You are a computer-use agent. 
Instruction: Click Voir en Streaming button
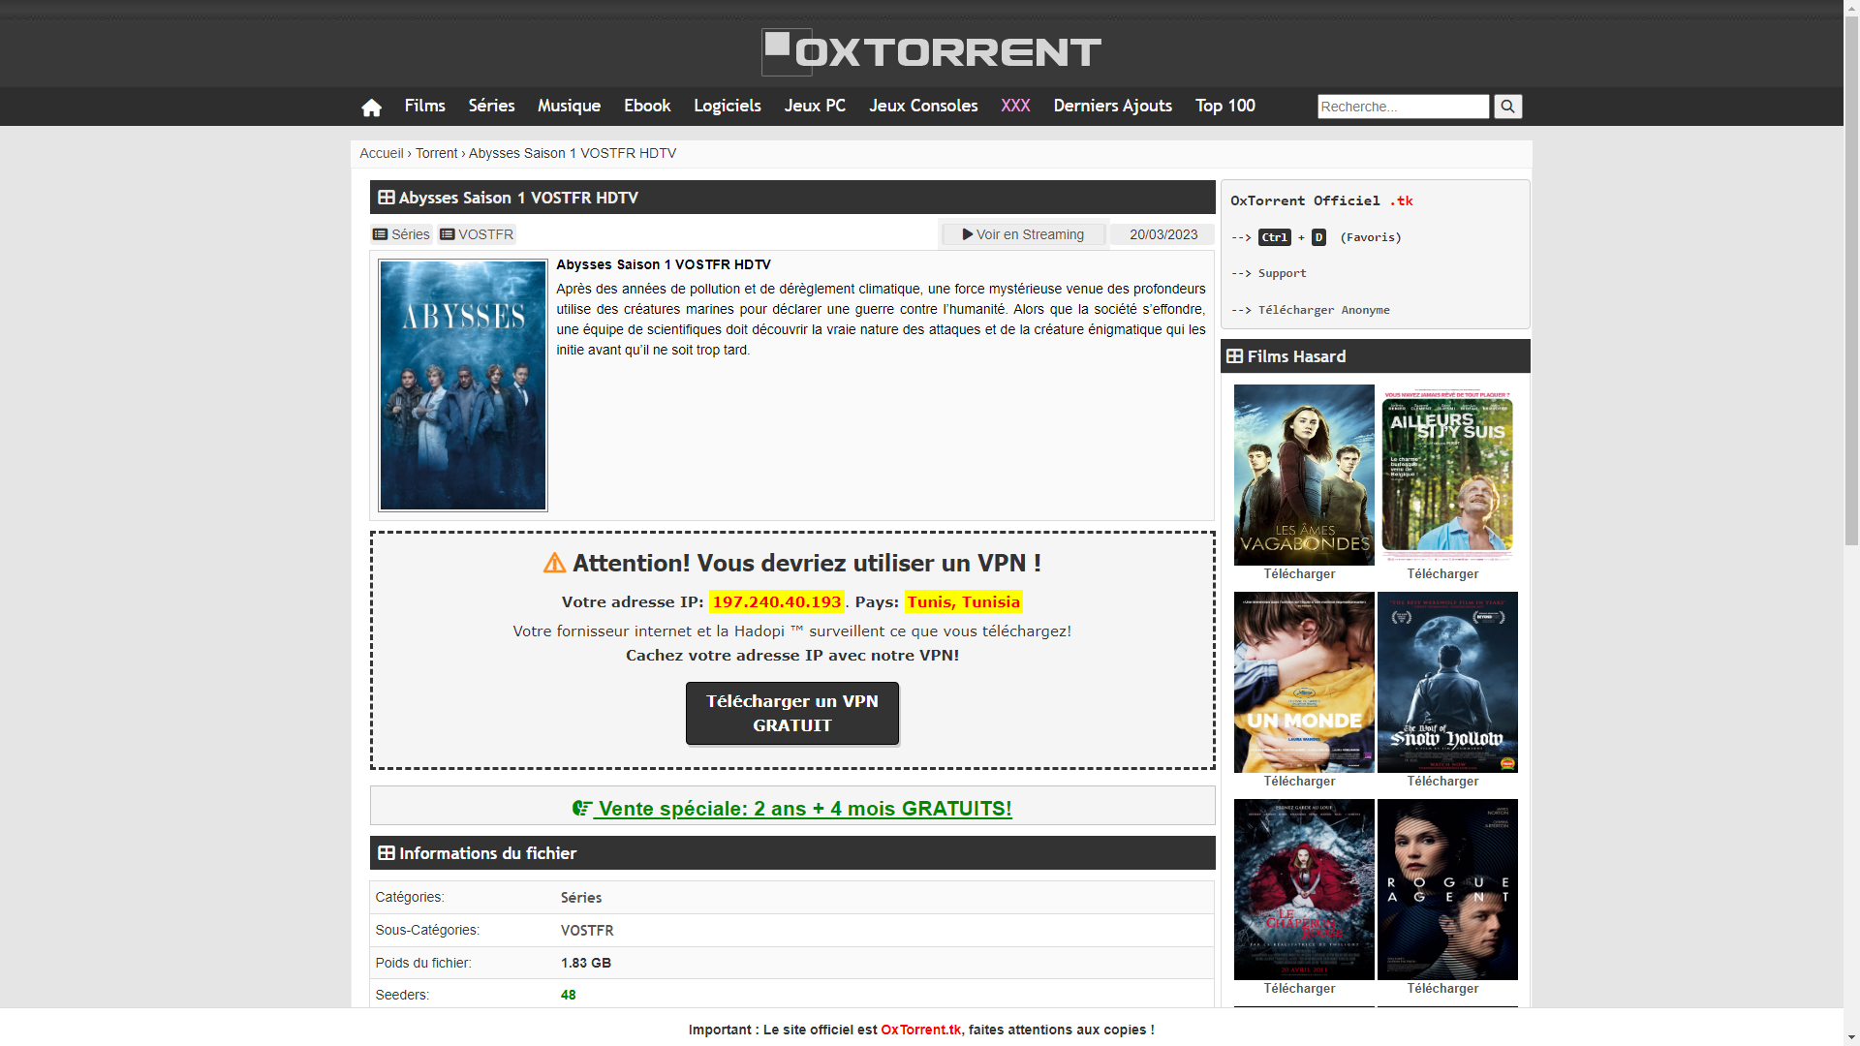point(1024,234)
